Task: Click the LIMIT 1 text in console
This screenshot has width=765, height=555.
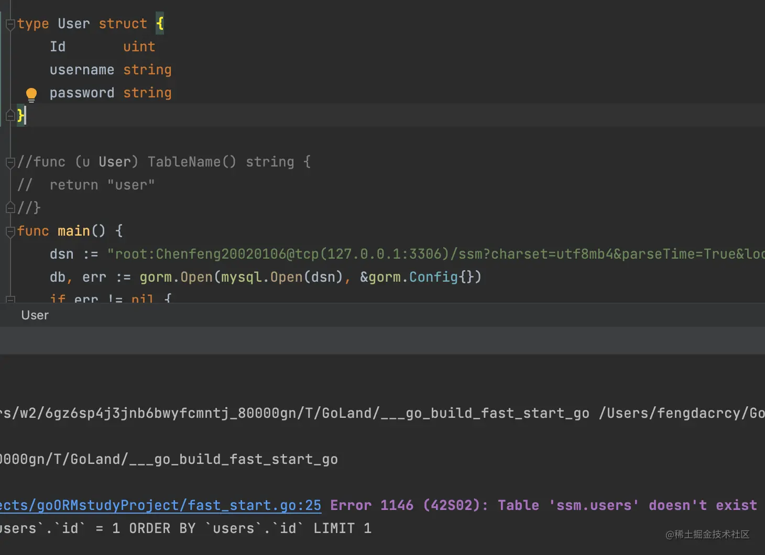Action: pos(343,528)
